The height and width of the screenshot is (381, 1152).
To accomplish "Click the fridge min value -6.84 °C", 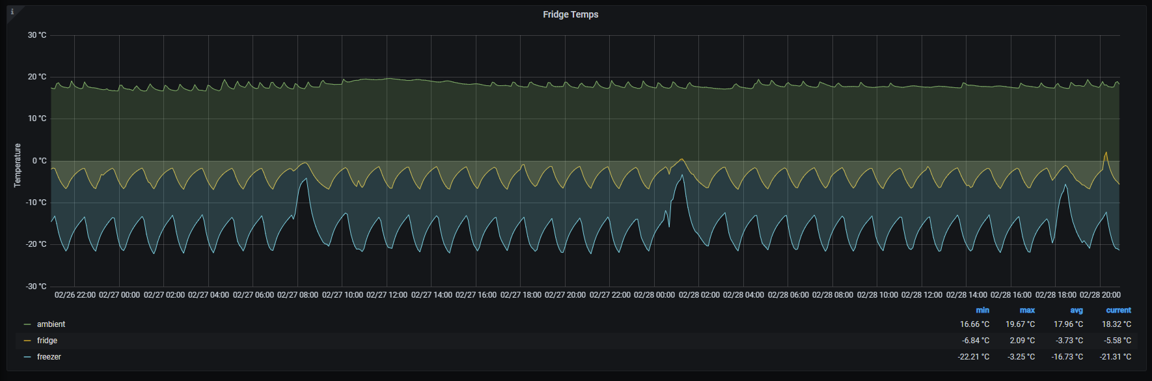I will point(976,341).
